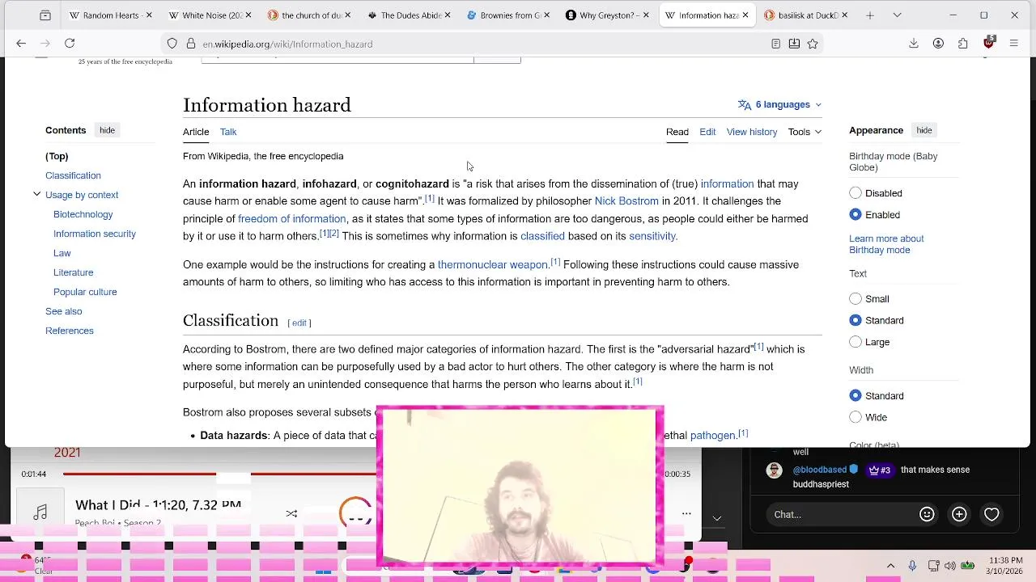Image resolution: width=1036 pixels, height=582 pixels.
Task: Toggle reader view in the address bar
Action: tap(775, 44)
